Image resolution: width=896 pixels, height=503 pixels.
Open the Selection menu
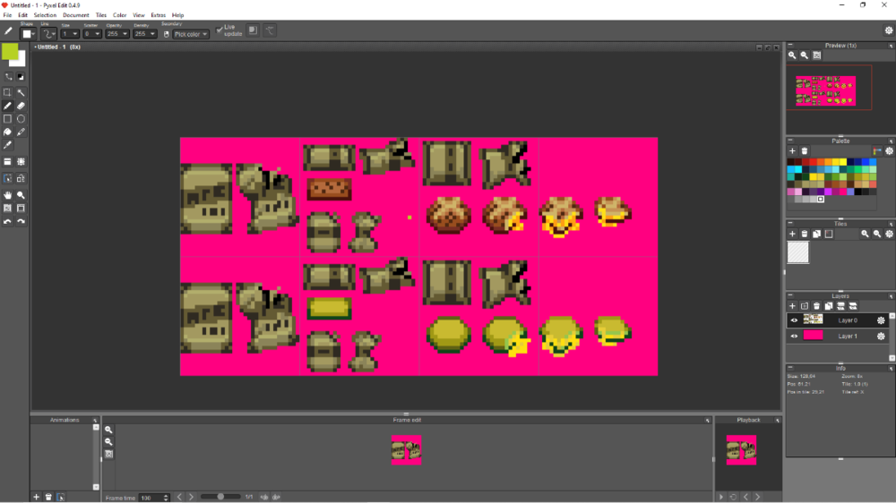(x=45, y=15)
